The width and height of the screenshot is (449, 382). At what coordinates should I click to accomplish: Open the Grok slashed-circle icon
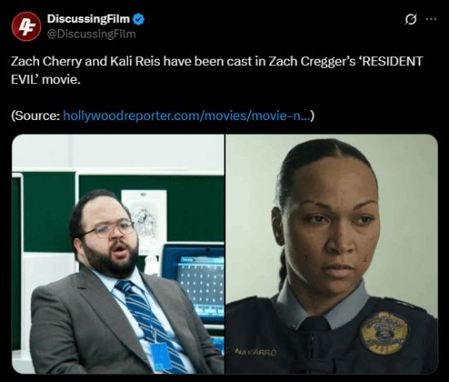pos(411,20)
